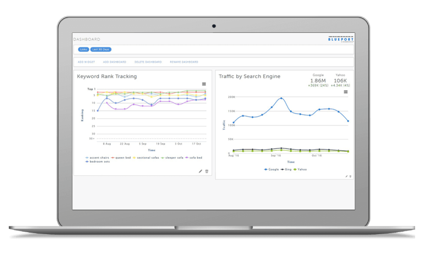The image size is (427, 255).
Task: Click the 200K axis label
Action: (231, 97)
